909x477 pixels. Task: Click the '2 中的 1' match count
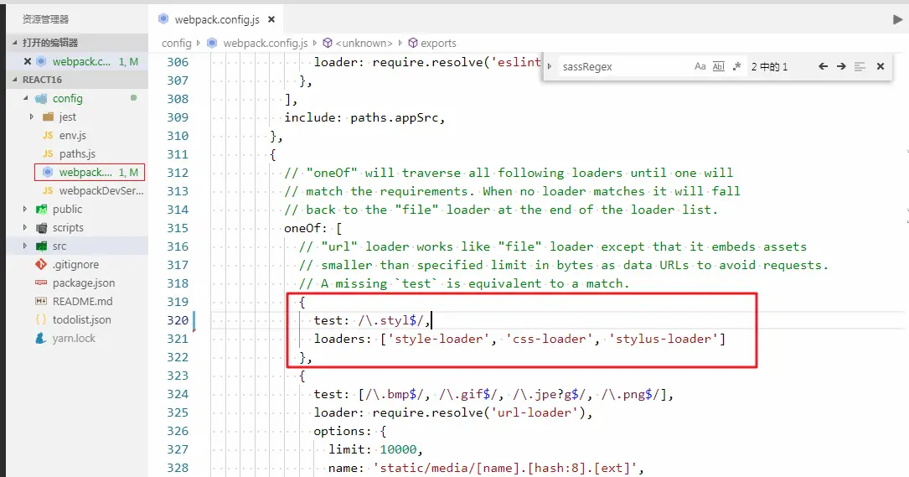(769, 67)
